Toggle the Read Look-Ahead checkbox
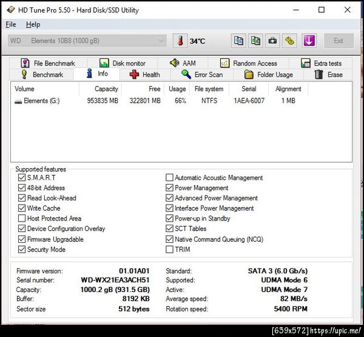This screenshot has height=337, width=364. click(22, 198)
